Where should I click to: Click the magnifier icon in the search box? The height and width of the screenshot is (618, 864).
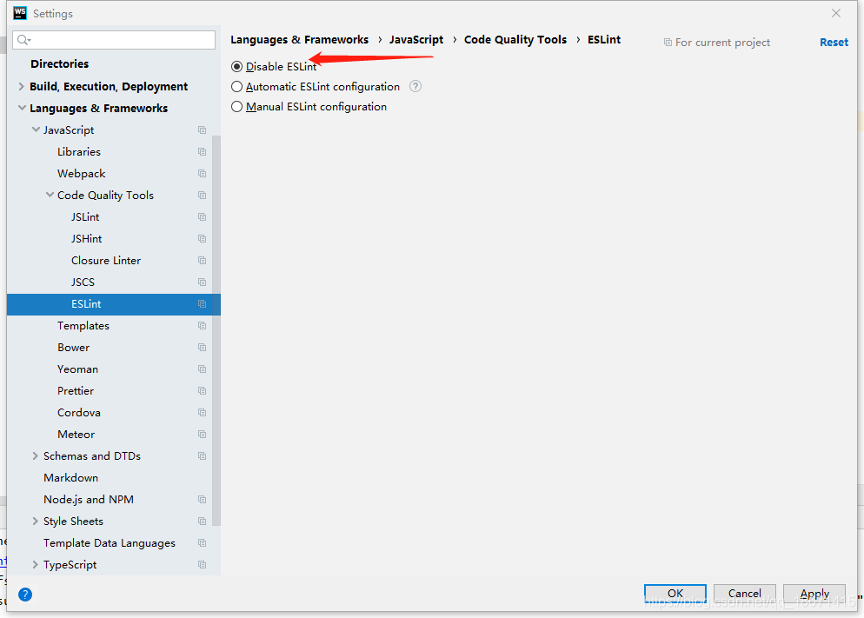(x=22, y=40)
